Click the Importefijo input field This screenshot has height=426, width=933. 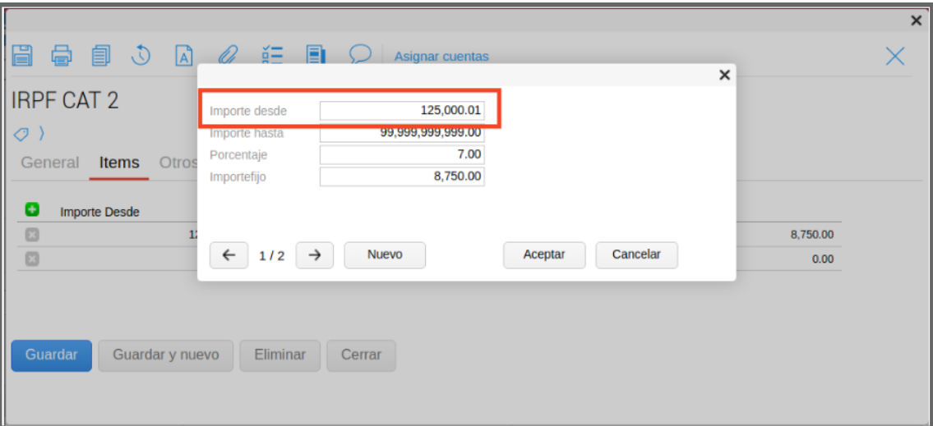pyautogui.click(x=402, y=177)
